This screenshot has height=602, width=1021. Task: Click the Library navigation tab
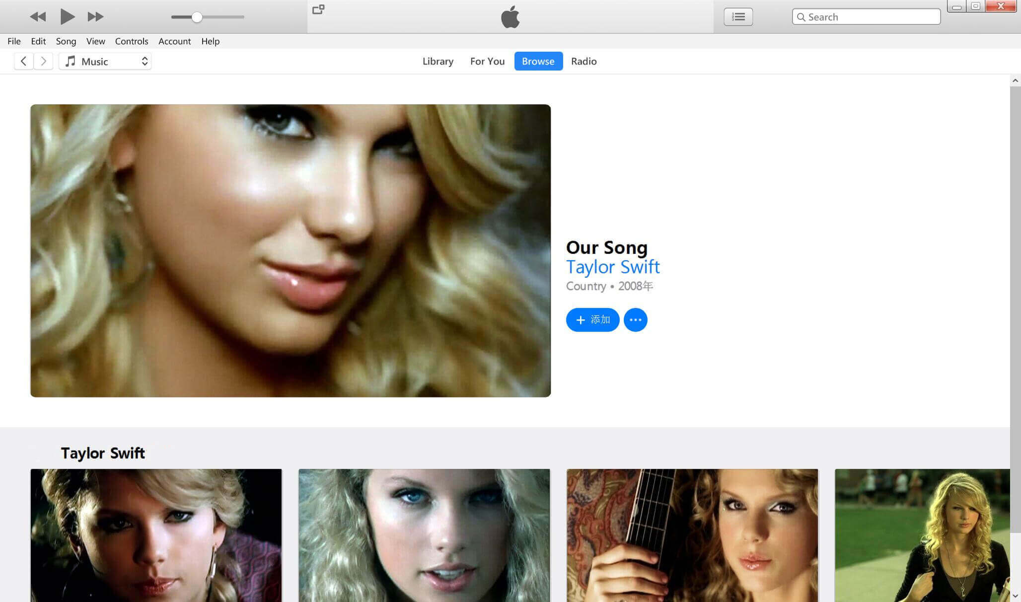click(438, 61)
